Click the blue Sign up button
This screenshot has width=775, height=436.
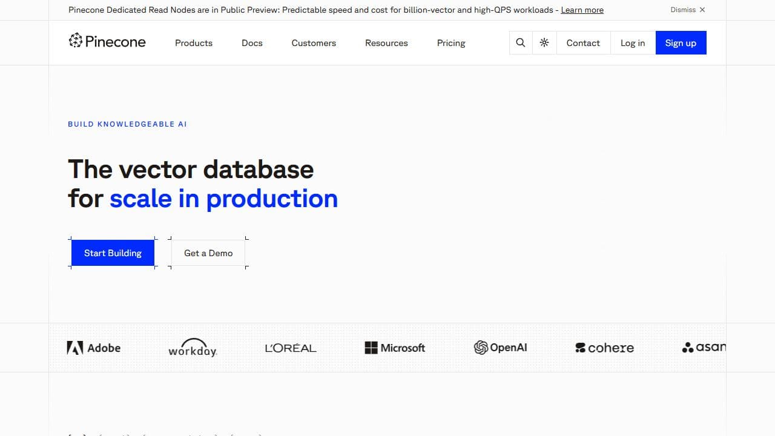pyautogui.click(x=681, y=43)
